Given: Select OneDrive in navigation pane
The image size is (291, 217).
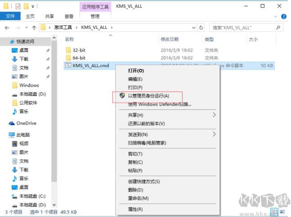Looking at the screenshot, I should 26,123.
